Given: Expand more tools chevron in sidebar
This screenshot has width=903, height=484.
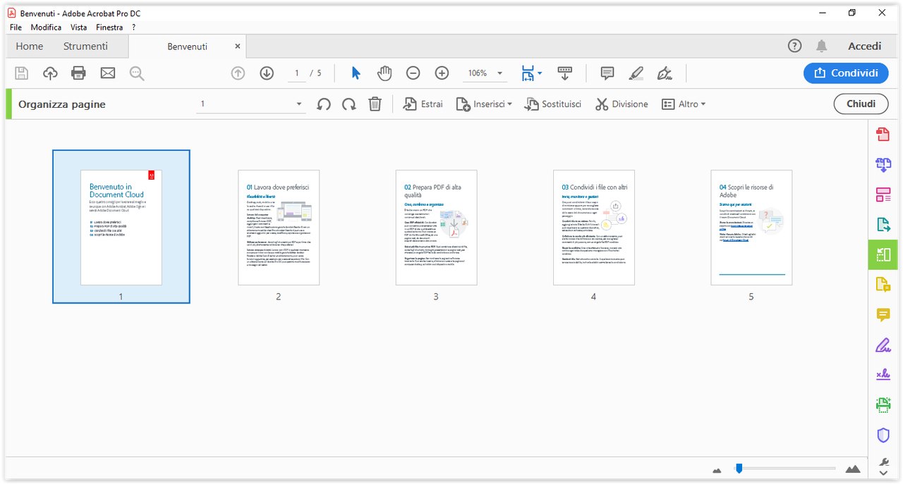Looking at the screenshot, I should 883,474.
